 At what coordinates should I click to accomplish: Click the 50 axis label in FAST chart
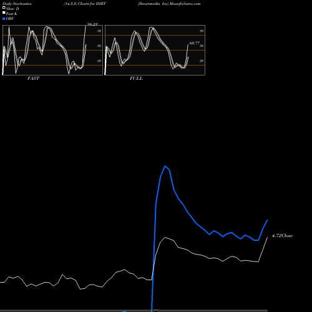pos(99,46)
